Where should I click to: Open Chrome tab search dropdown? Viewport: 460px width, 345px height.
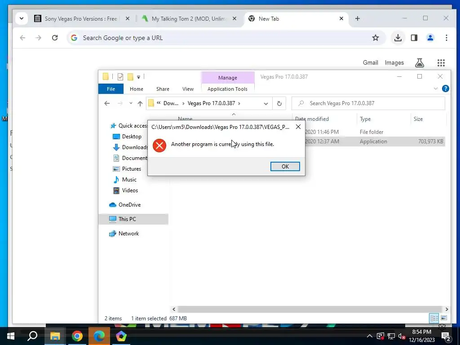click(22, 18)
